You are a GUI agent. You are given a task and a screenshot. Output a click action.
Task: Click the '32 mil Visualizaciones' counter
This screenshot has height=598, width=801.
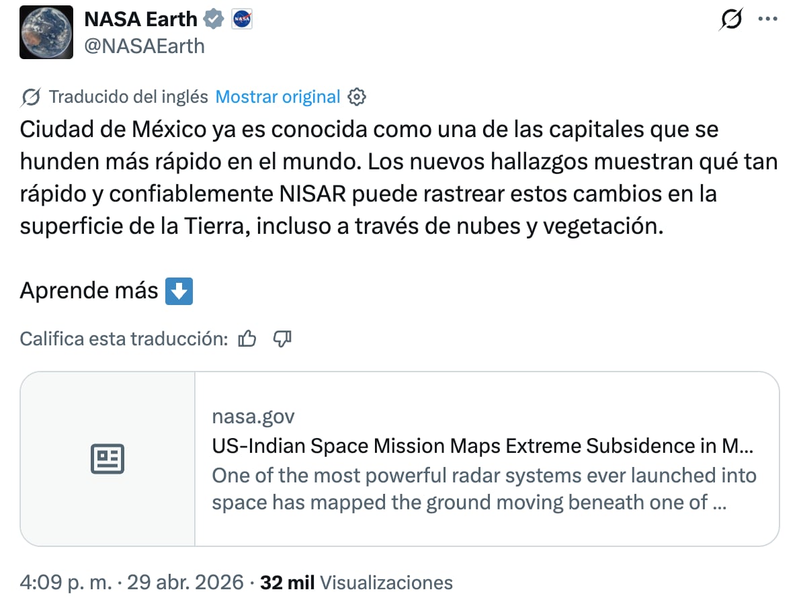(x=356, y=582)
